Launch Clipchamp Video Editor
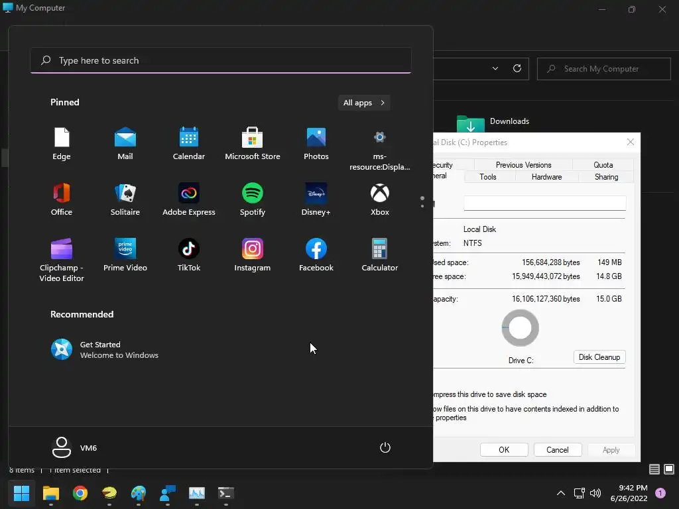The image size is (679, 509). tap(62, 260)
